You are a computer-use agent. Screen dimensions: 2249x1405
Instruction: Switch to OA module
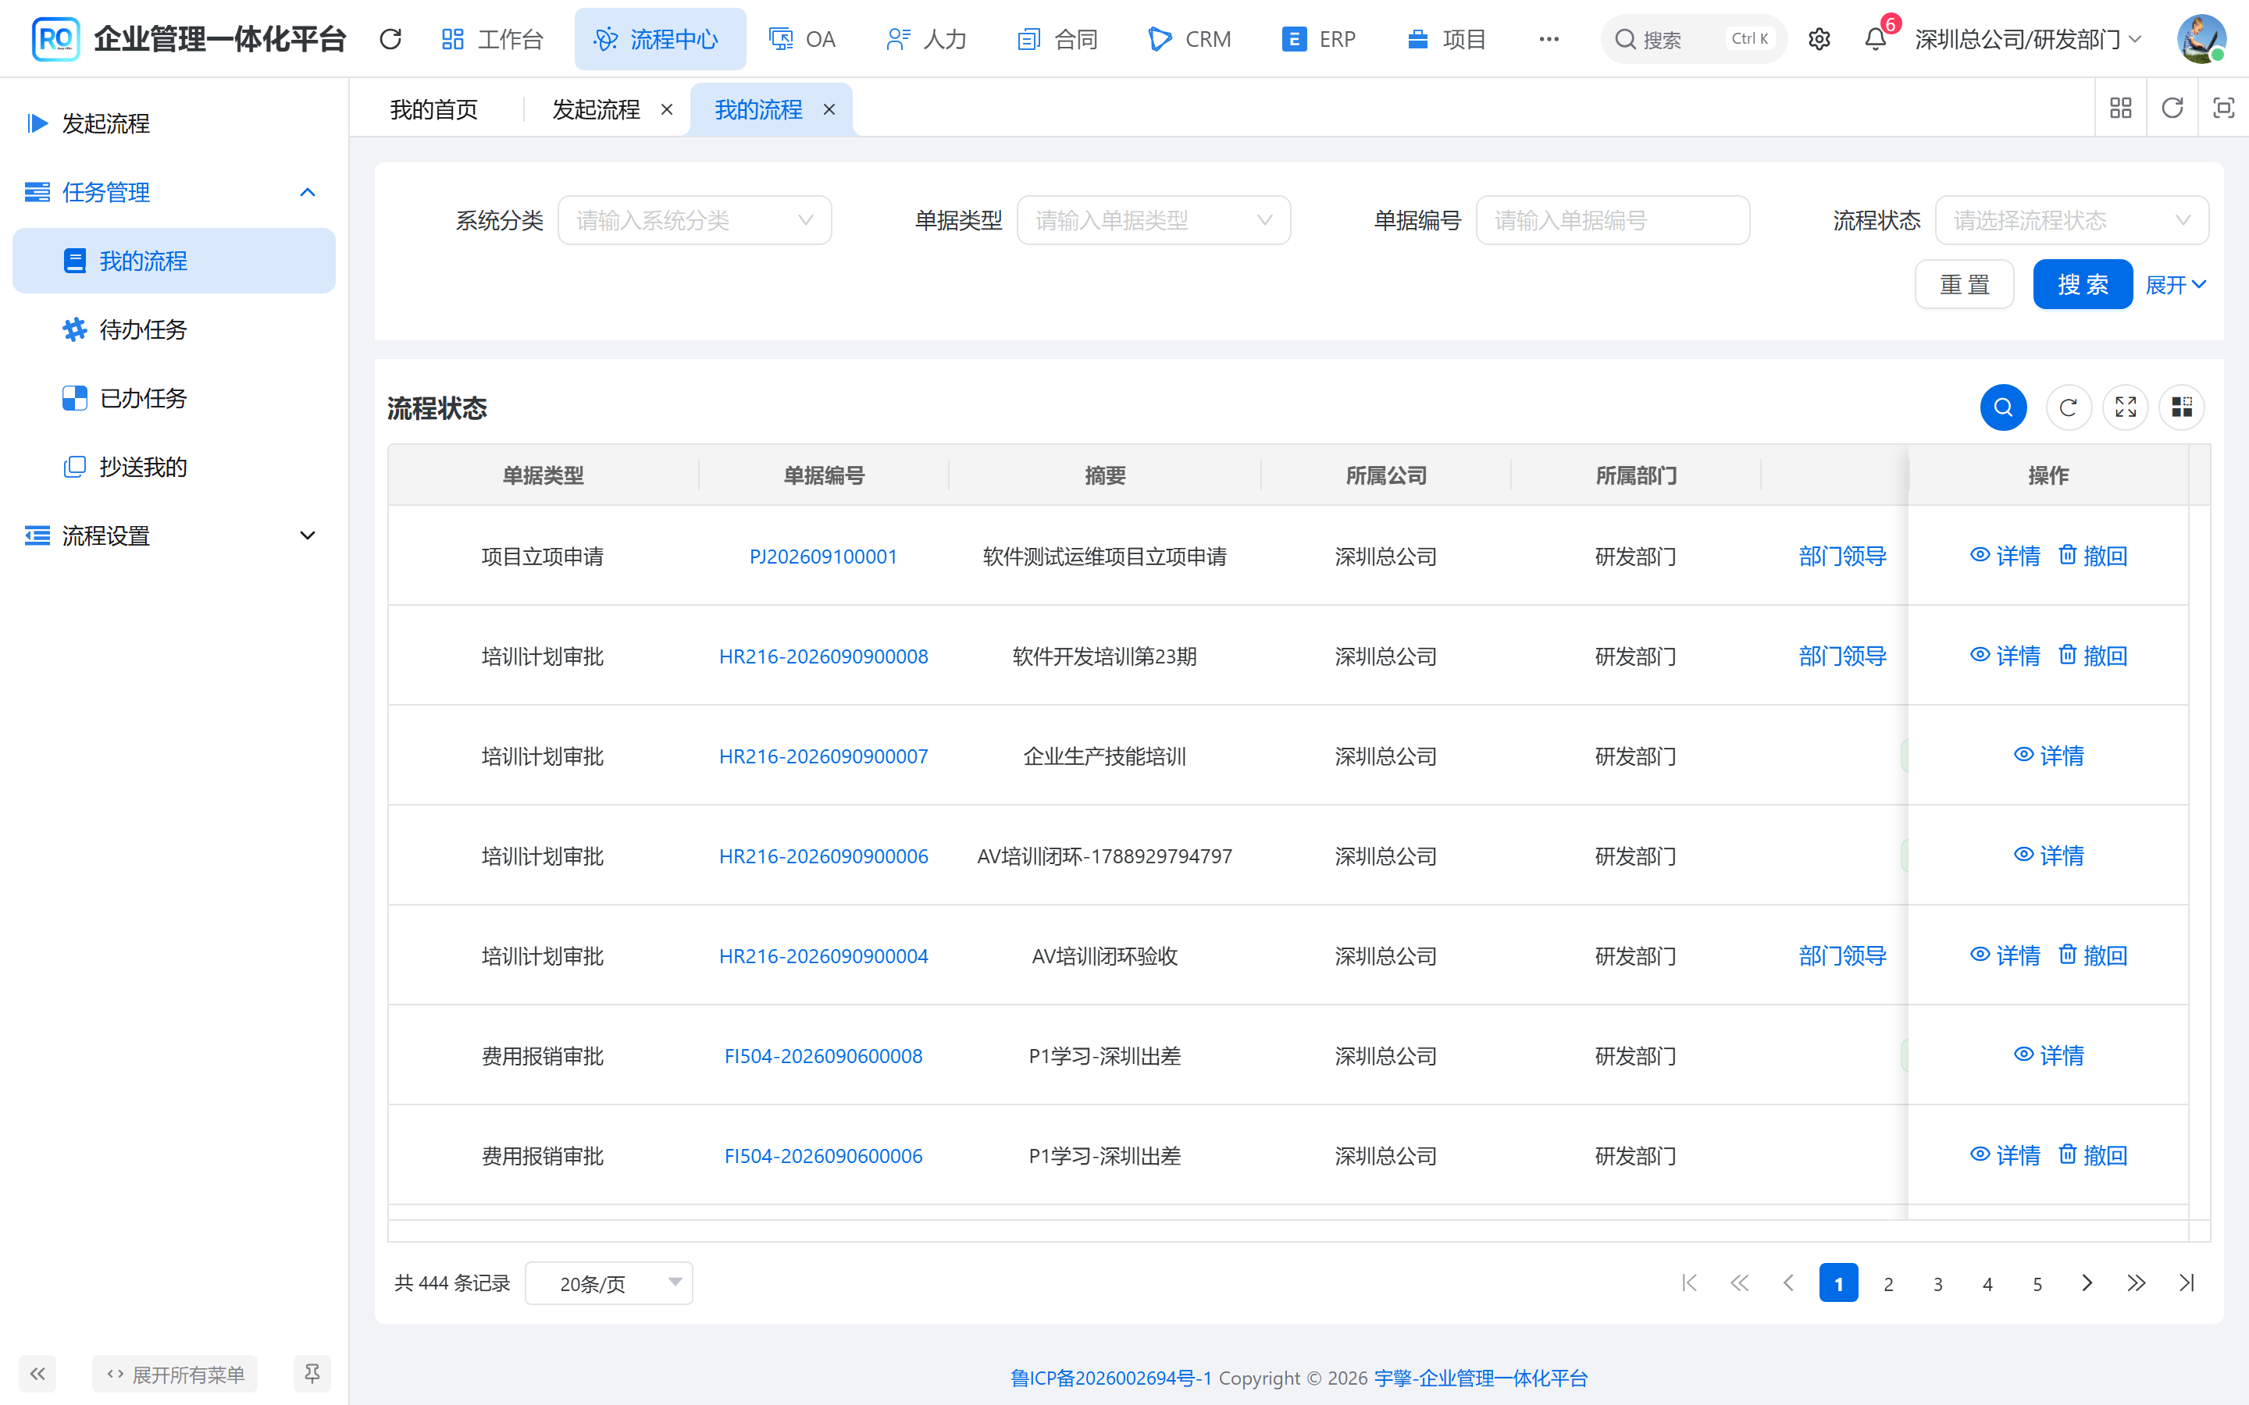point(803,39)
